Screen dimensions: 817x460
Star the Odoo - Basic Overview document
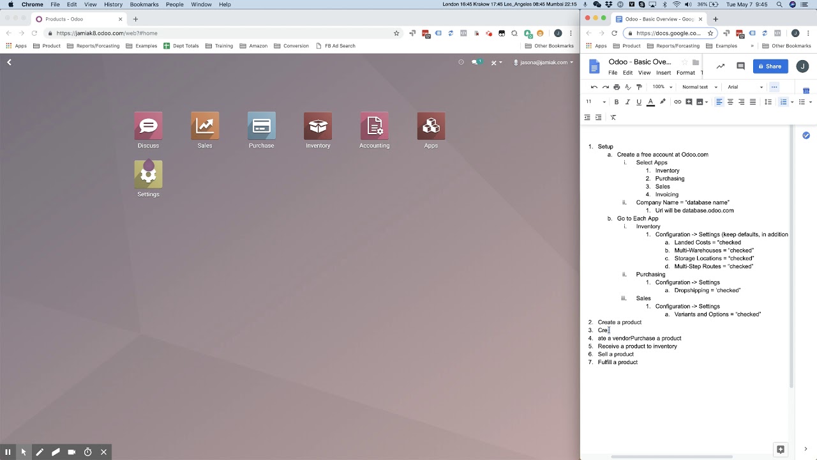684,62
